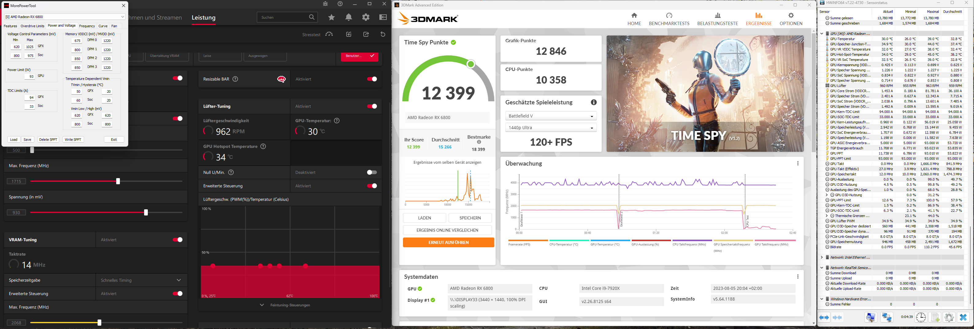Adjust the VRAM Max. Frequenz 2068 slider handle
Image resolution: width=974 pixels, height=329 pixels.
(99, 323)
